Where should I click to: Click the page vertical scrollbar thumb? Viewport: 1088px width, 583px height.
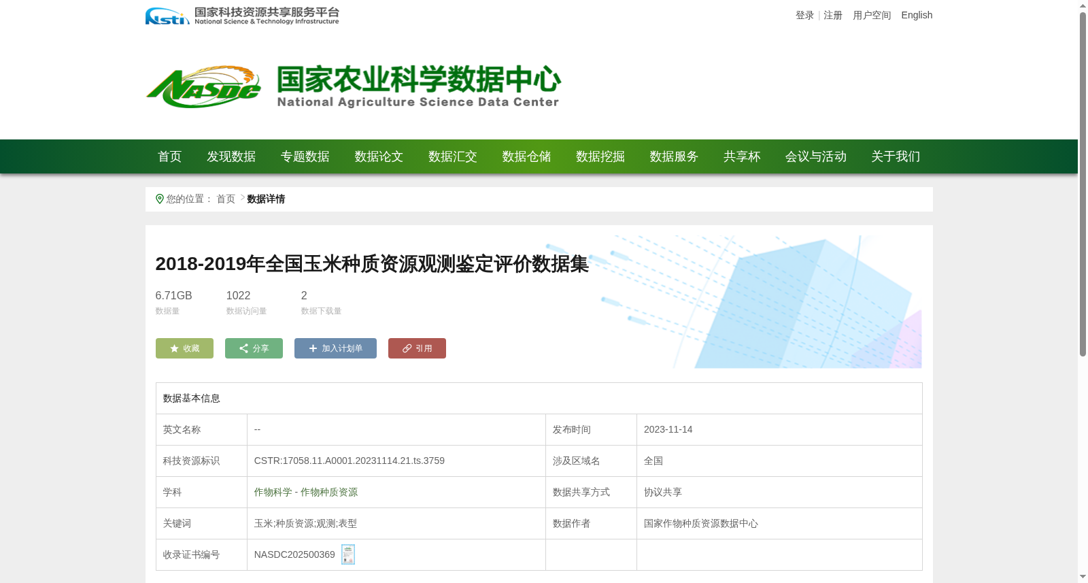pos(1083,184)
